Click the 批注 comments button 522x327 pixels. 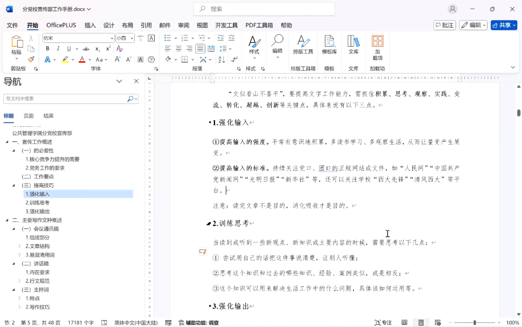tap(444, 25)
